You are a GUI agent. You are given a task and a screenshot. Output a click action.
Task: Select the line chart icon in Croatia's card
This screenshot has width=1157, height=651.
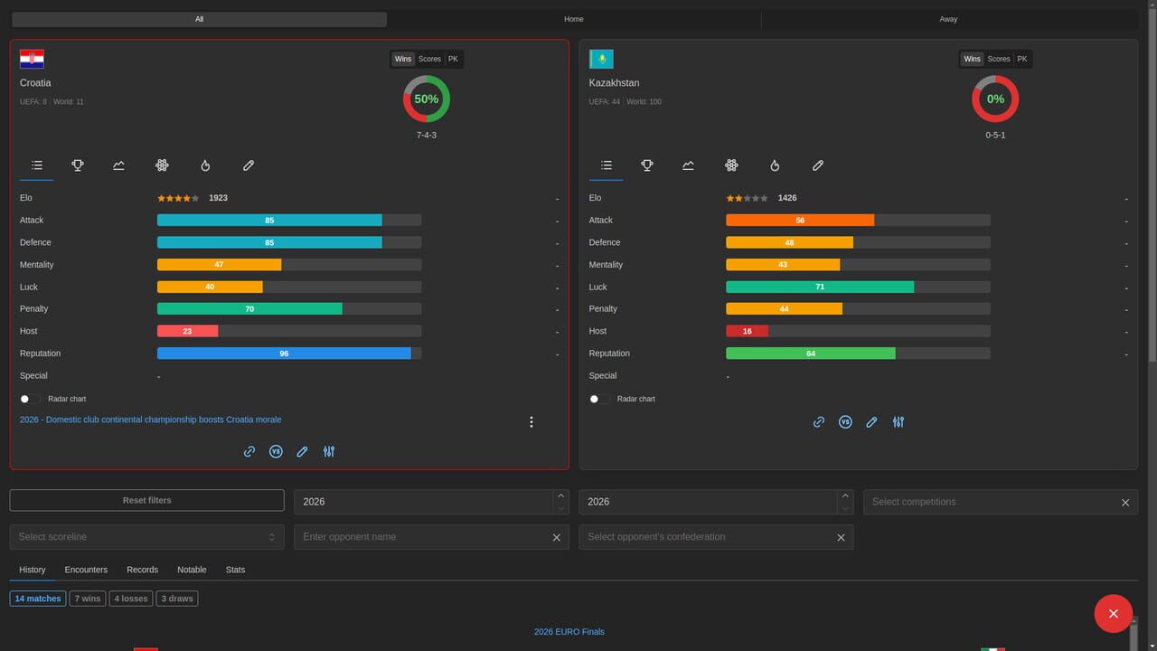(x=118, y=165)
